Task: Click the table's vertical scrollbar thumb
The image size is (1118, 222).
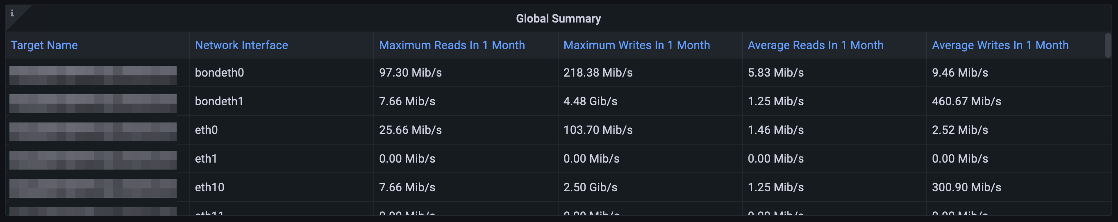Action: 1108,45
